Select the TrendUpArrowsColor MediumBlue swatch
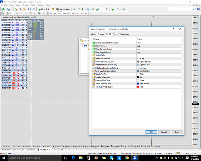 click(138, 84)
